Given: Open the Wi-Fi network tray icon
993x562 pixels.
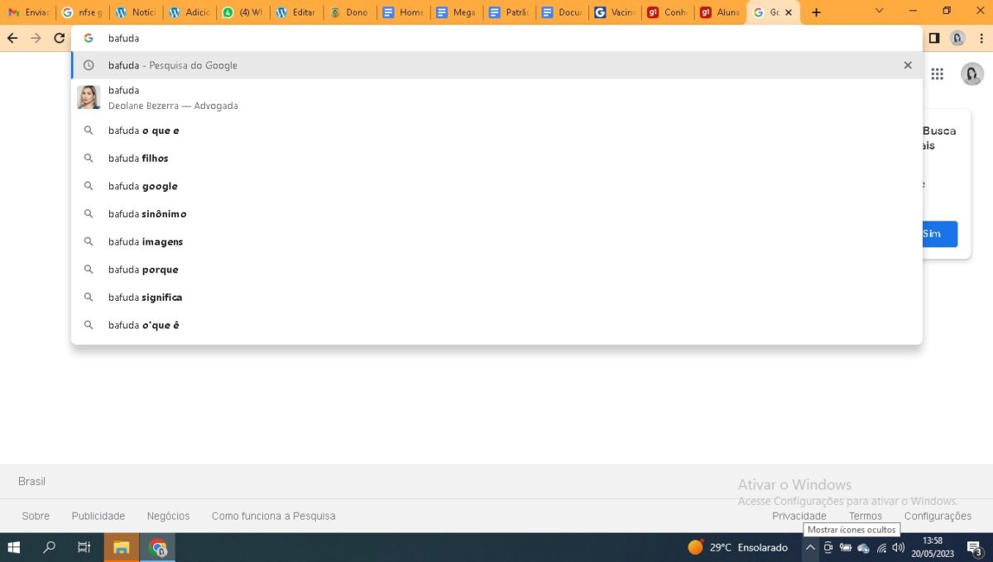Looking at the screenshot, I should pos(881,548).
